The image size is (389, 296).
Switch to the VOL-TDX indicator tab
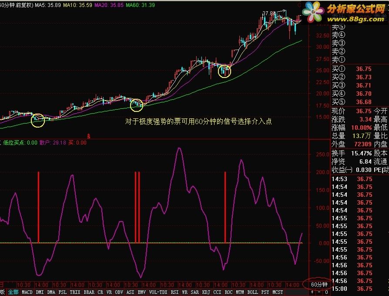(158, 292)
